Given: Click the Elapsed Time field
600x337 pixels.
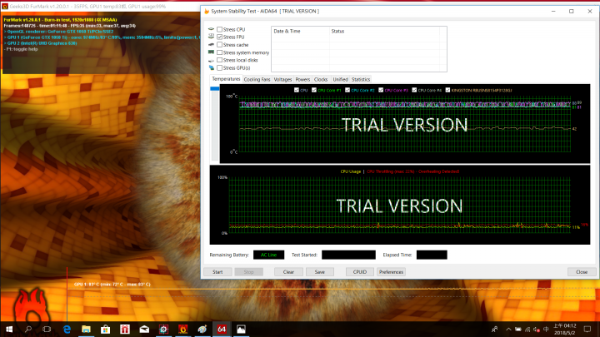Looking at the screenshot, I should pyautogui.click(x=432, y=255).
